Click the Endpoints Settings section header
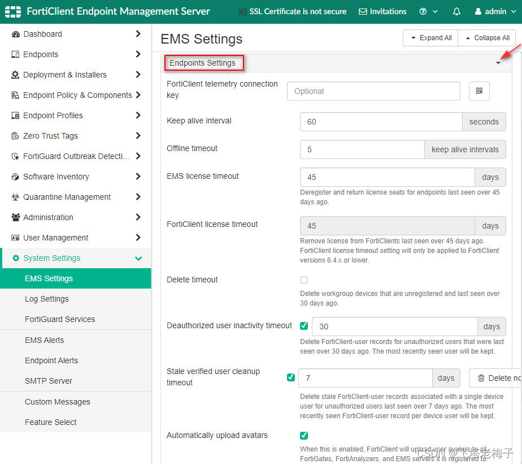The height and width of the screenshot is (464, 522). click(x=336, y=63)
